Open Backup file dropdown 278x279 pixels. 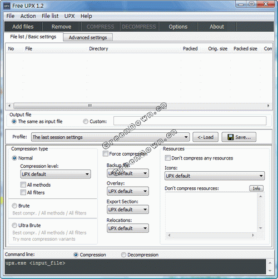128,173
